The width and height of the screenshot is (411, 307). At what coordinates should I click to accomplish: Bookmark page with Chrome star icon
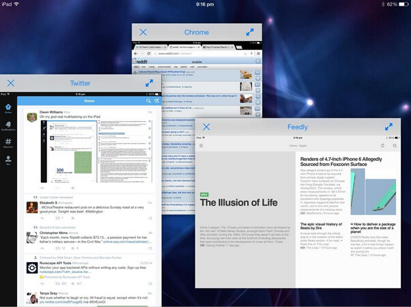245,54
